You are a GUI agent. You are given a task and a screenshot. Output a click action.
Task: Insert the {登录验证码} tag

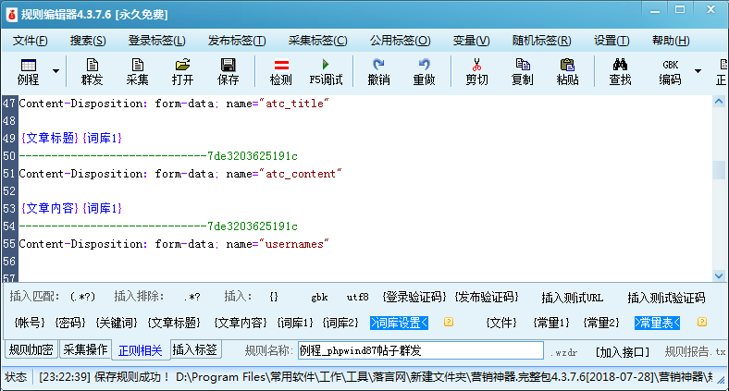[414, 297]
